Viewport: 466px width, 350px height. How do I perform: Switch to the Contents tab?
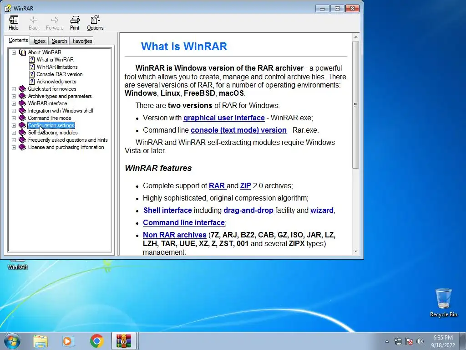(18, 40)
